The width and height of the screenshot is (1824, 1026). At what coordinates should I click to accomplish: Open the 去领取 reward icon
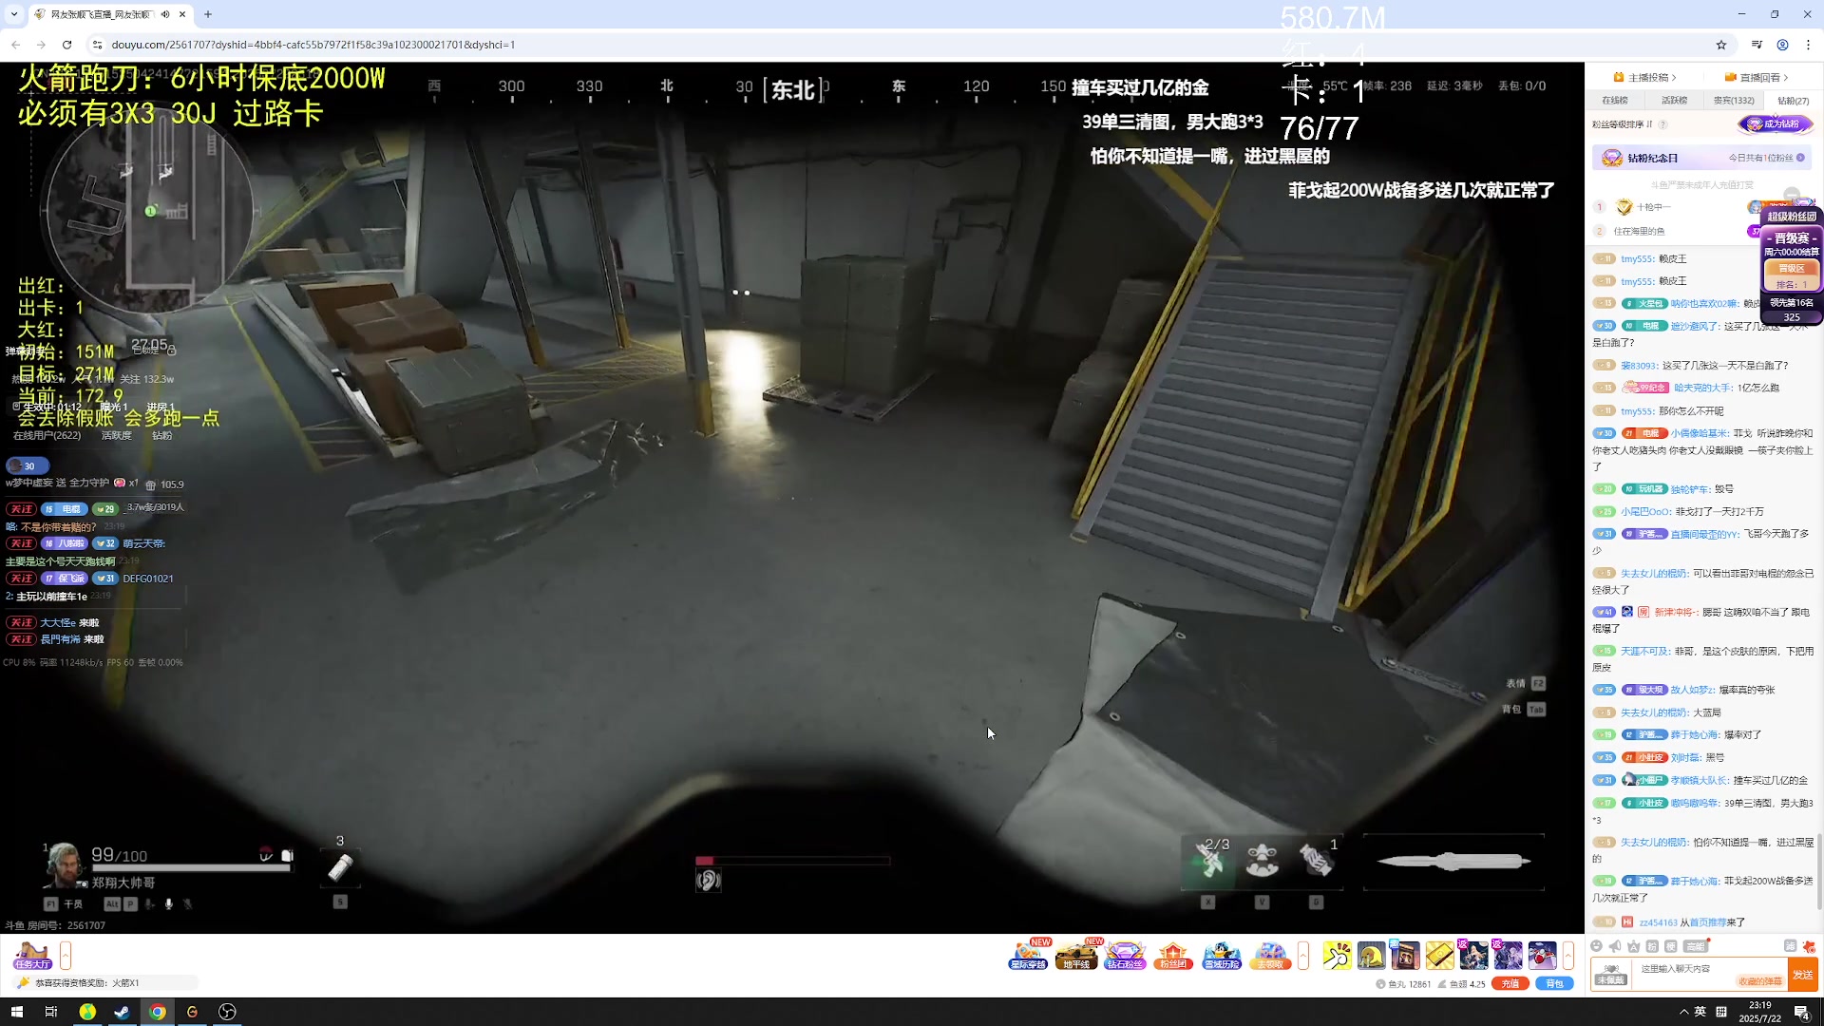1270,956
